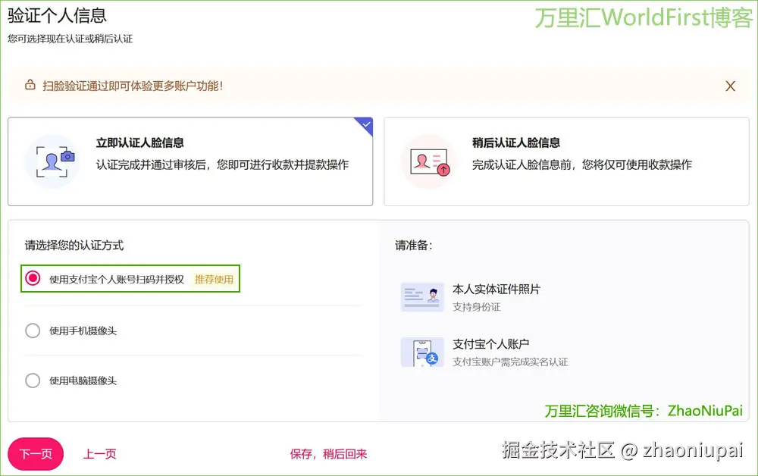Select the 使用手机摄像头 radio option
Viewport: 758px width, 476px height.
point(33,330)
